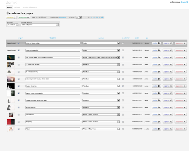Delete the do palaso company page

(x=181, y=72)
